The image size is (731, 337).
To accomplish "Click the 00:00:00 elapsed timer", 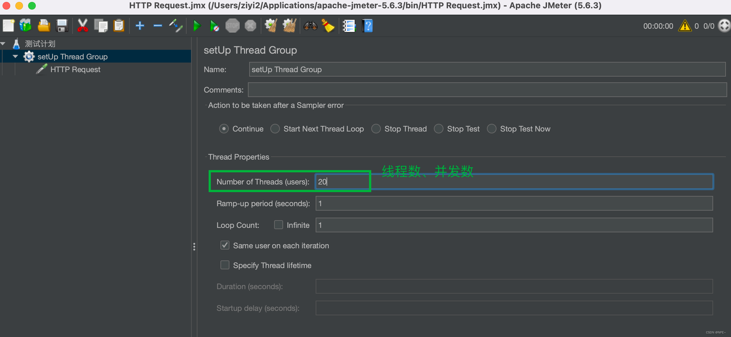I will 658,26.
